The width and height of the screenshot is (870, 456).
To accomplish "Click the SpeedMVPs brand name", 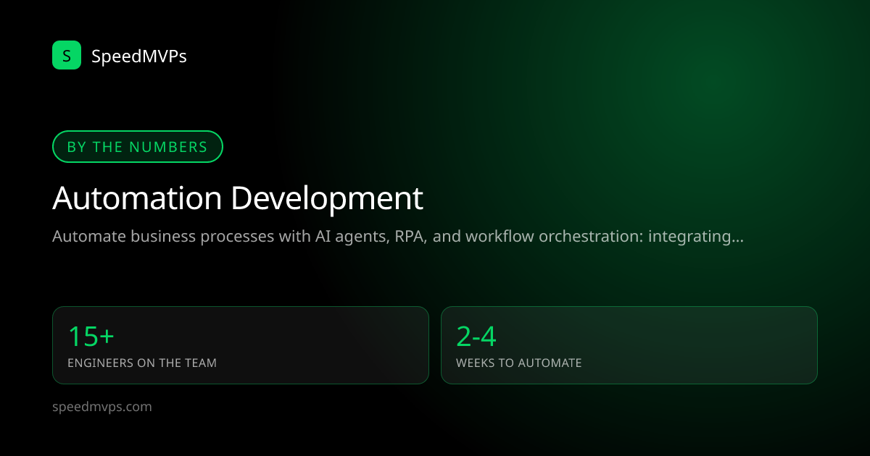I will 139,56.
